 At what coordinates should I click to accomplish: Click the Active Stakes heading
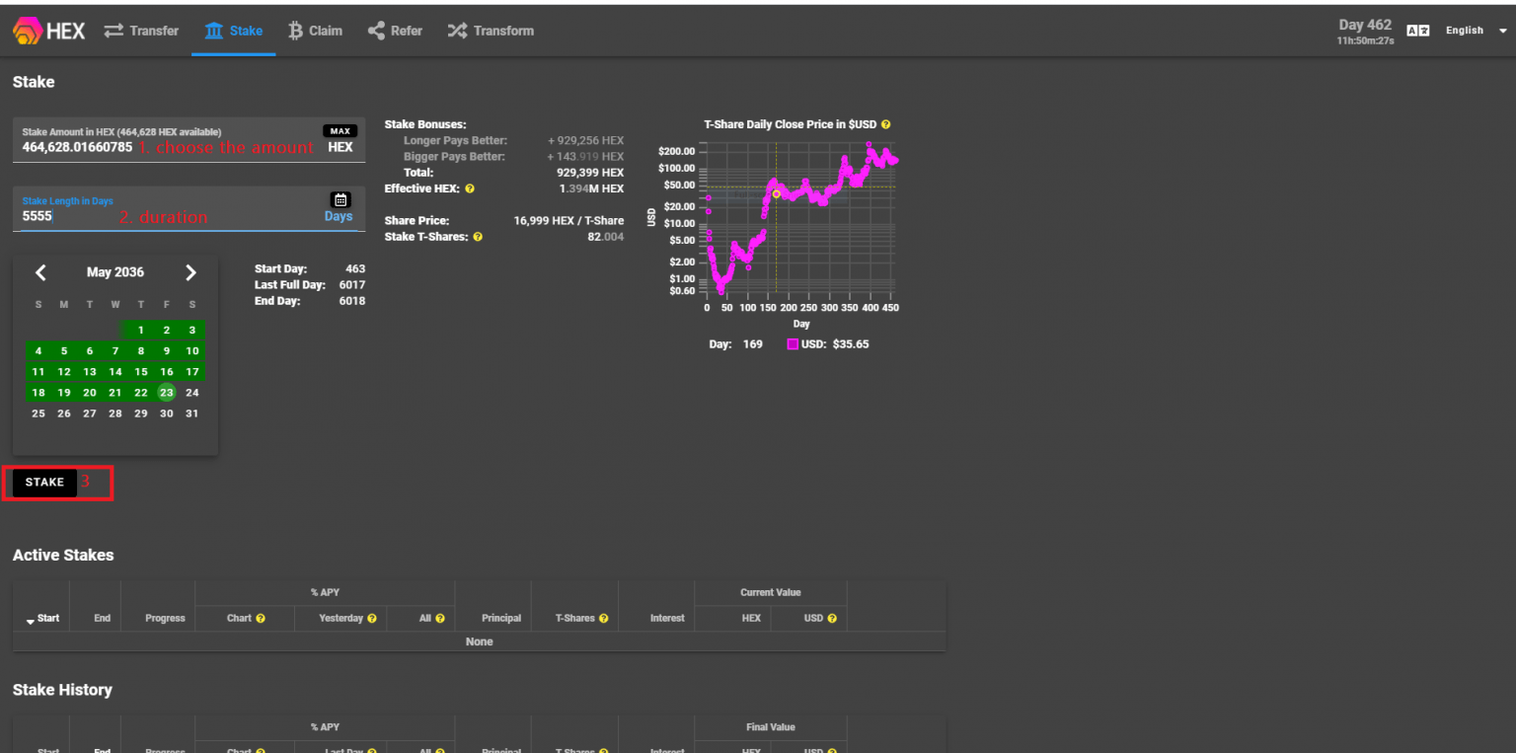pyautogui.click(x=63, y=555)
